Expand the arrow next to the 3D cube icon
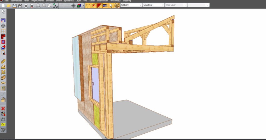The image size is (266, 140). [83, 5]
